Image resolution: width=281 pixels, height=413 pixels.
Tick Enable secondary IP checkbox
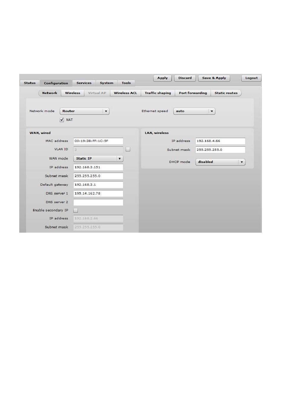pyautogui.click(x=75, y=210)
